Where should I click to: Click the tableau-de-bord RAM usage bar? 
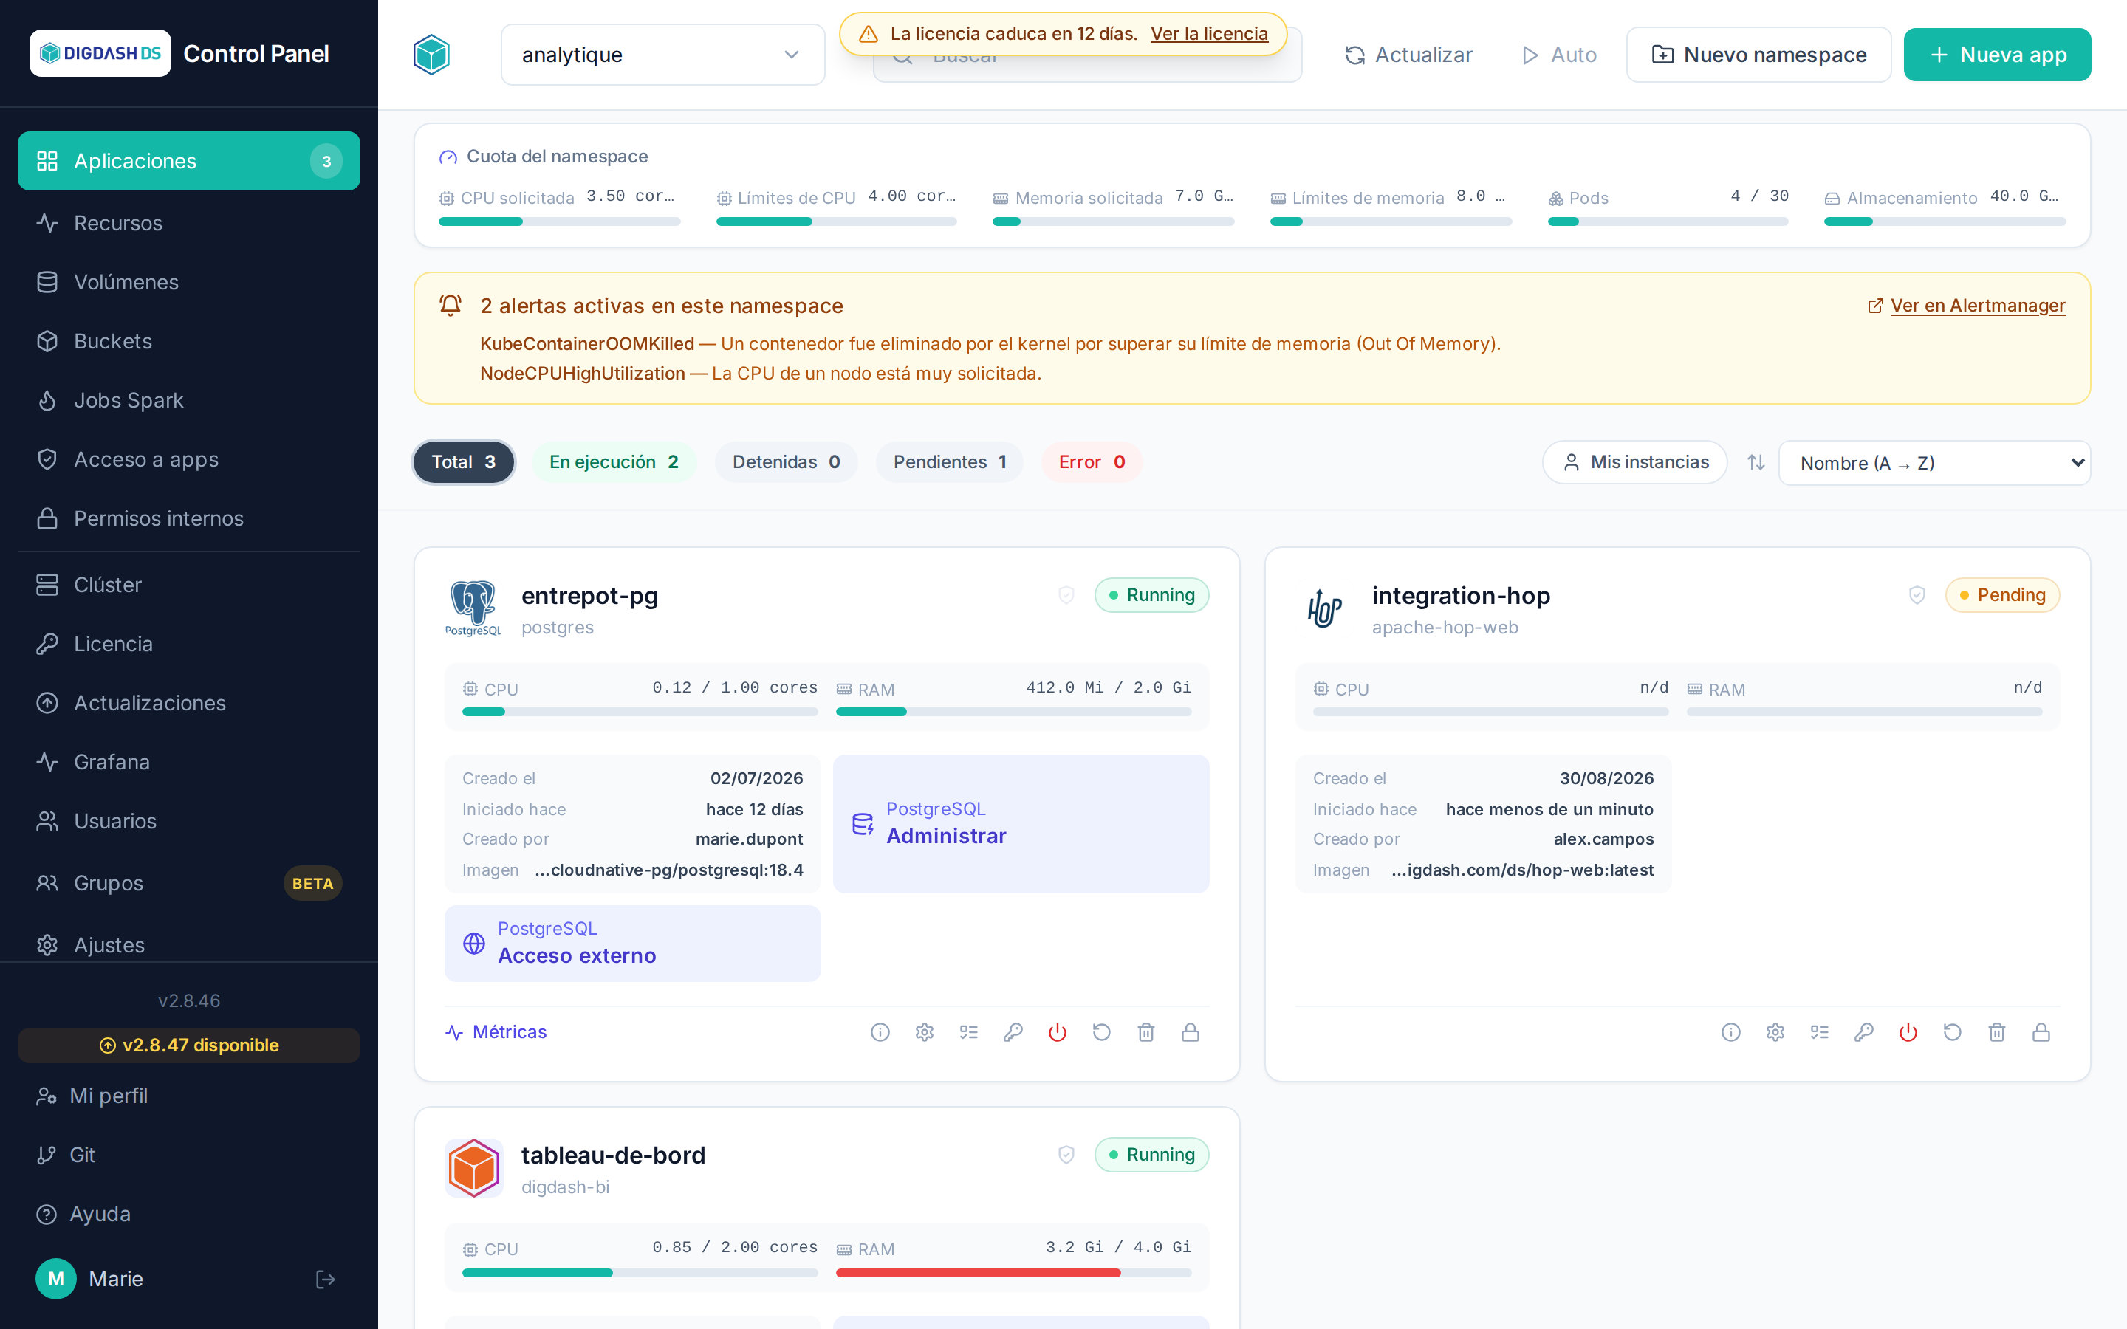[x=1013, y=1273]
